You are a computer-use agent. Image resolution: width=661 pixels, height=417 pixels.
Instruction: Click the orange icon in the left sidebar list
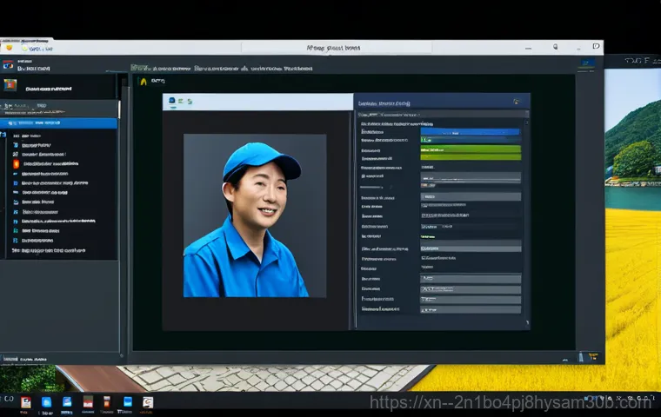16,163
